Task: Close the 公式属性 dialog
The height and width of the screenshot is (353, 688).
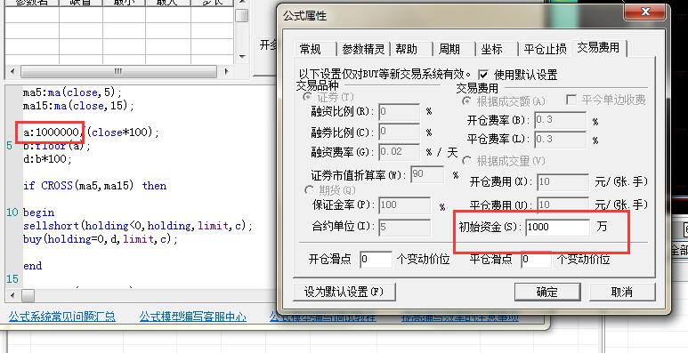Action: 645,12
